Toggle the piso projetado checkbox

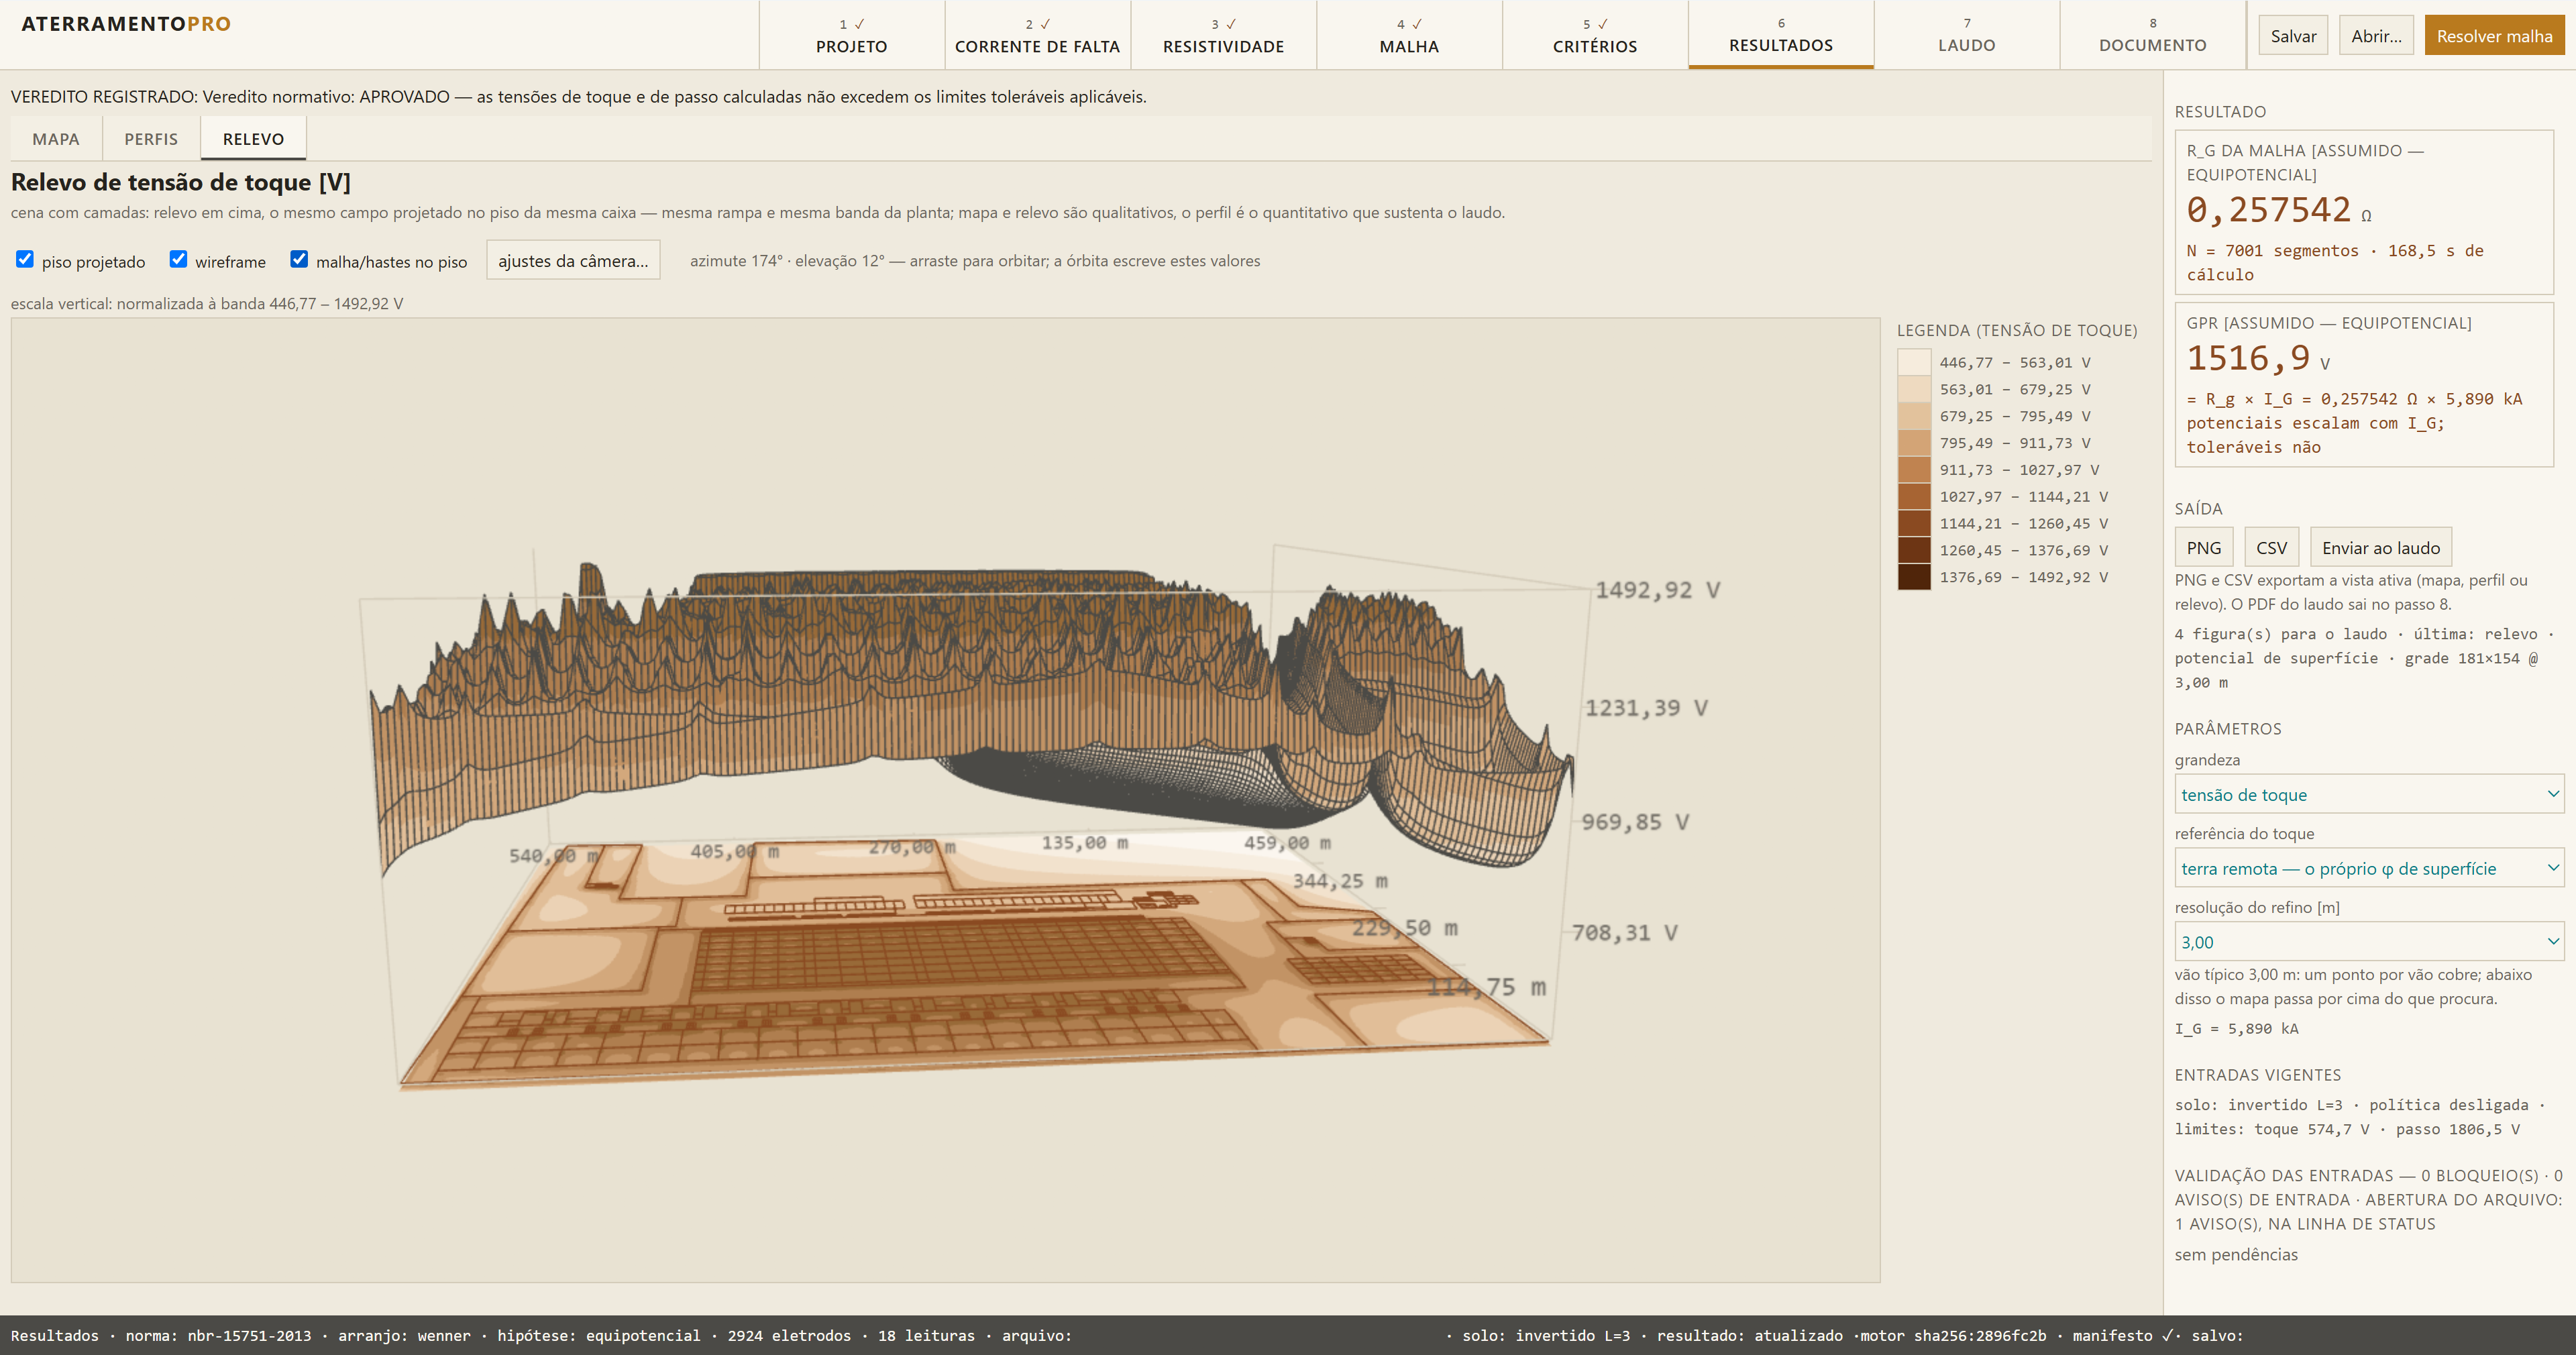click(x=25, y=260)
